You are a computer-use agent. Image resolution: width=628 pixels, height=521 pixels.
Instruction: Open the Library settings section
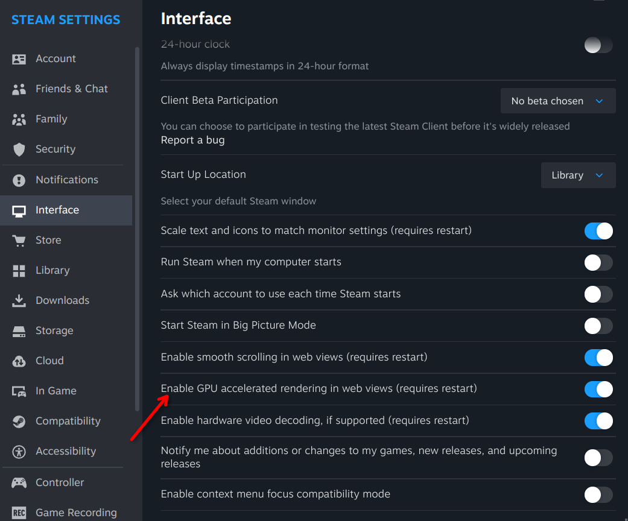point(52,270)
